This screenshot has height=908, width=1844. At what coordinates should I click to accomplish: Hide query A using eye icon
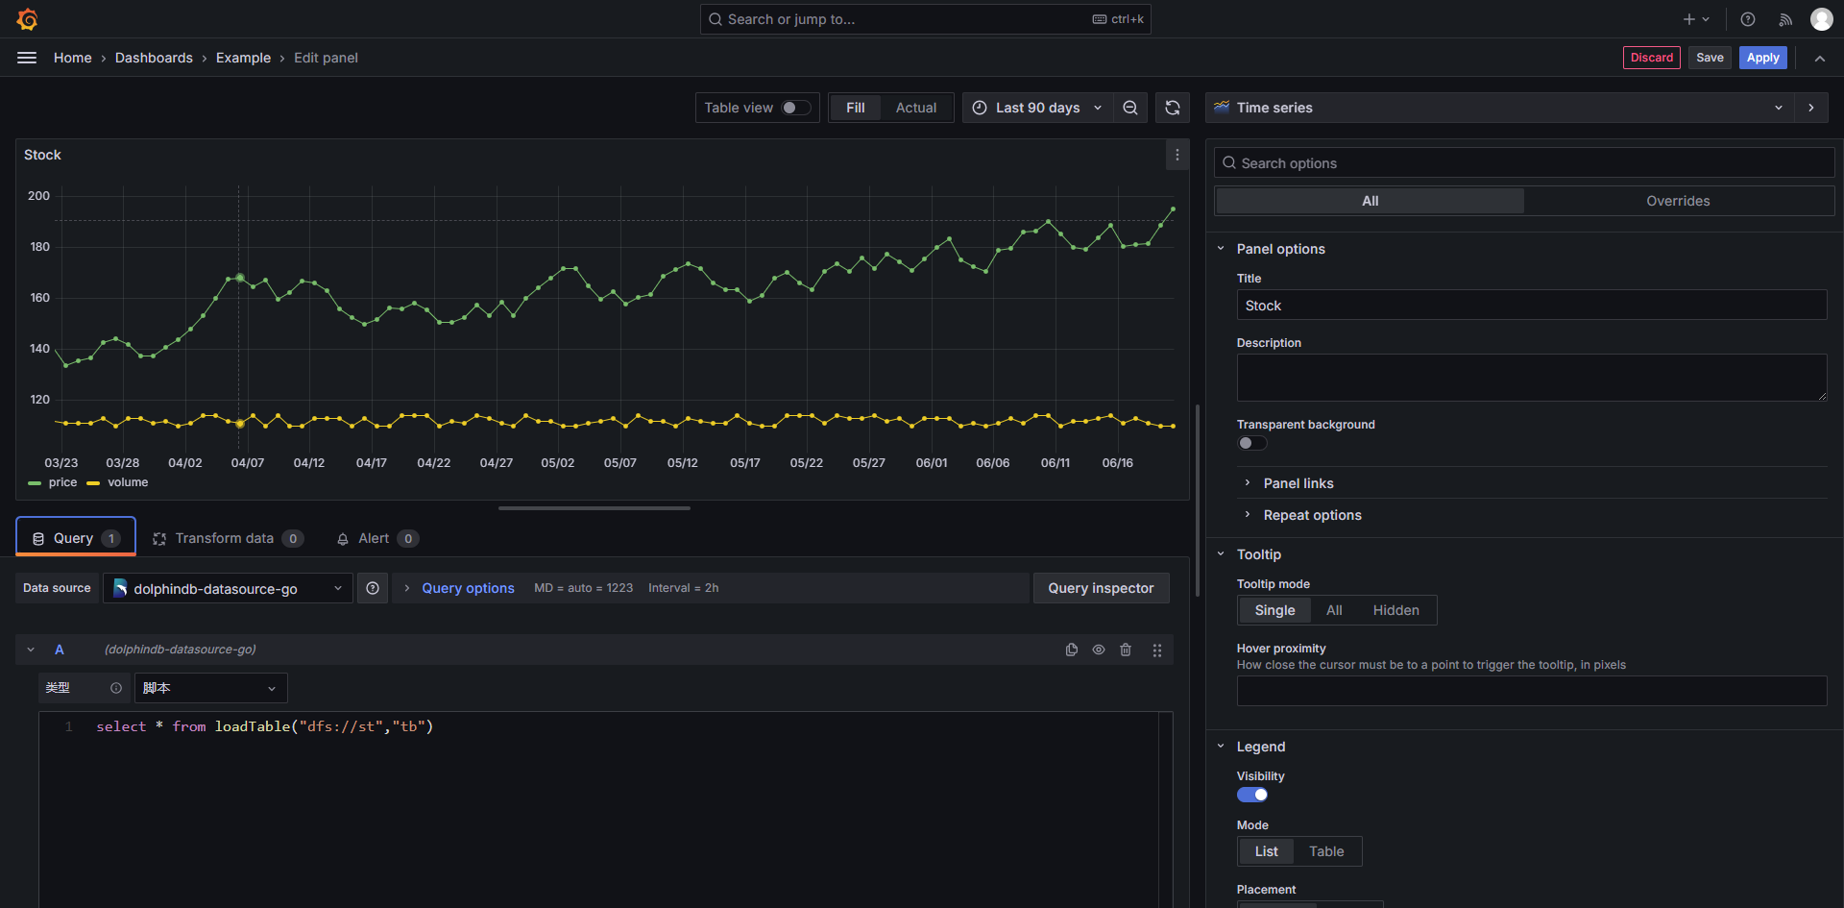click(1099, 650)
